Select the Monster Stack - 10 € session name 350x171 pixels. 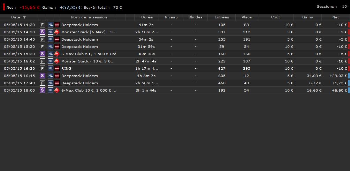88,61
